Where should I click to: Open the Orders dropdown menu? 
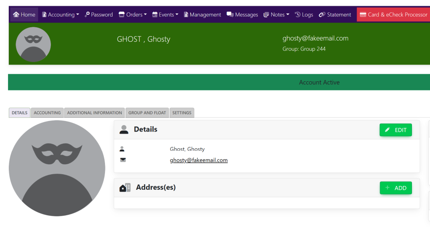tap(133, 15)
